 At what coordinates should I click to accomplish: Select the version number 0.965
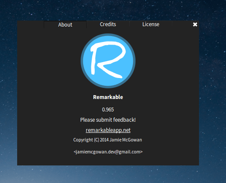point(108,110)
